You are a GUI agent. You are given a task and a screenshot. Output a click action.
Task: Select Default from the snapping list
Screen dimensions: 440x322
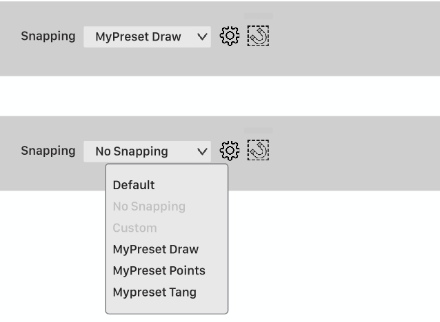click(x=134, y=185)
